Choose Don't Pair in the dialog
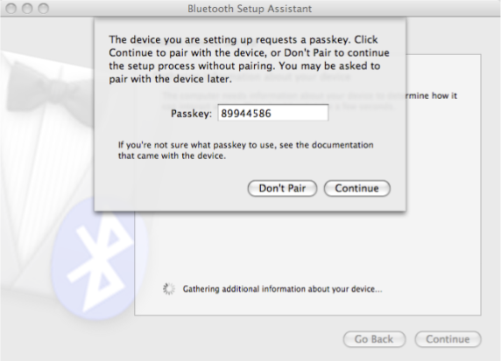 [282, 188]
